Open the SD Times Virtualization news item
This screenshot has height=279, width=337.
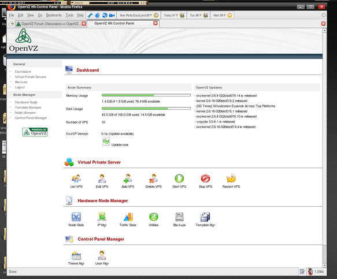click(236, 106)
